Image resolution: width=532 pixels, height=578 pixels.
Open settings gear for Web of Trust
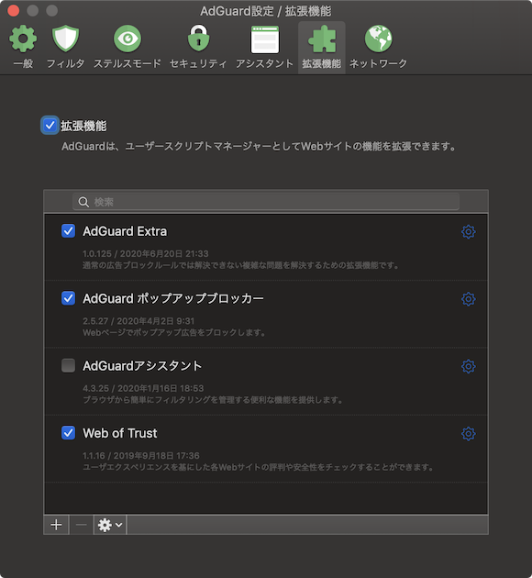(469, 434)
